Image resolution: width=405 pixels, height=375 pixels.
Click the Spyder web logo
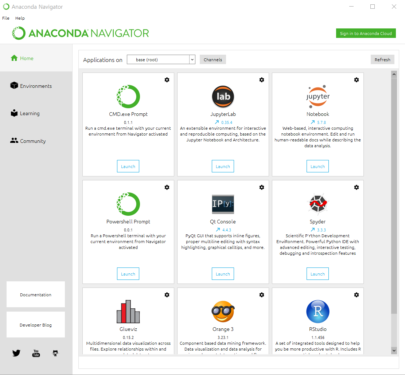click(x=318, y=204)
